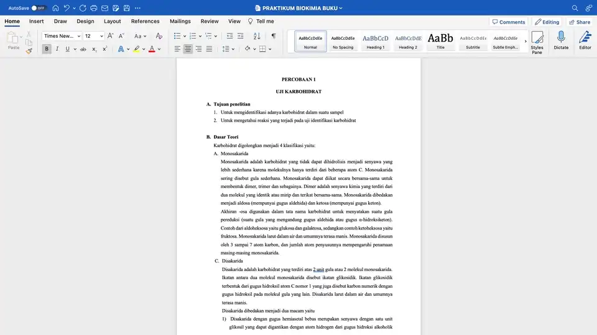The width and height of the screenshot is (597, 335).
Task: Open the font color dropdown arrow
Action: click(159, 49)
